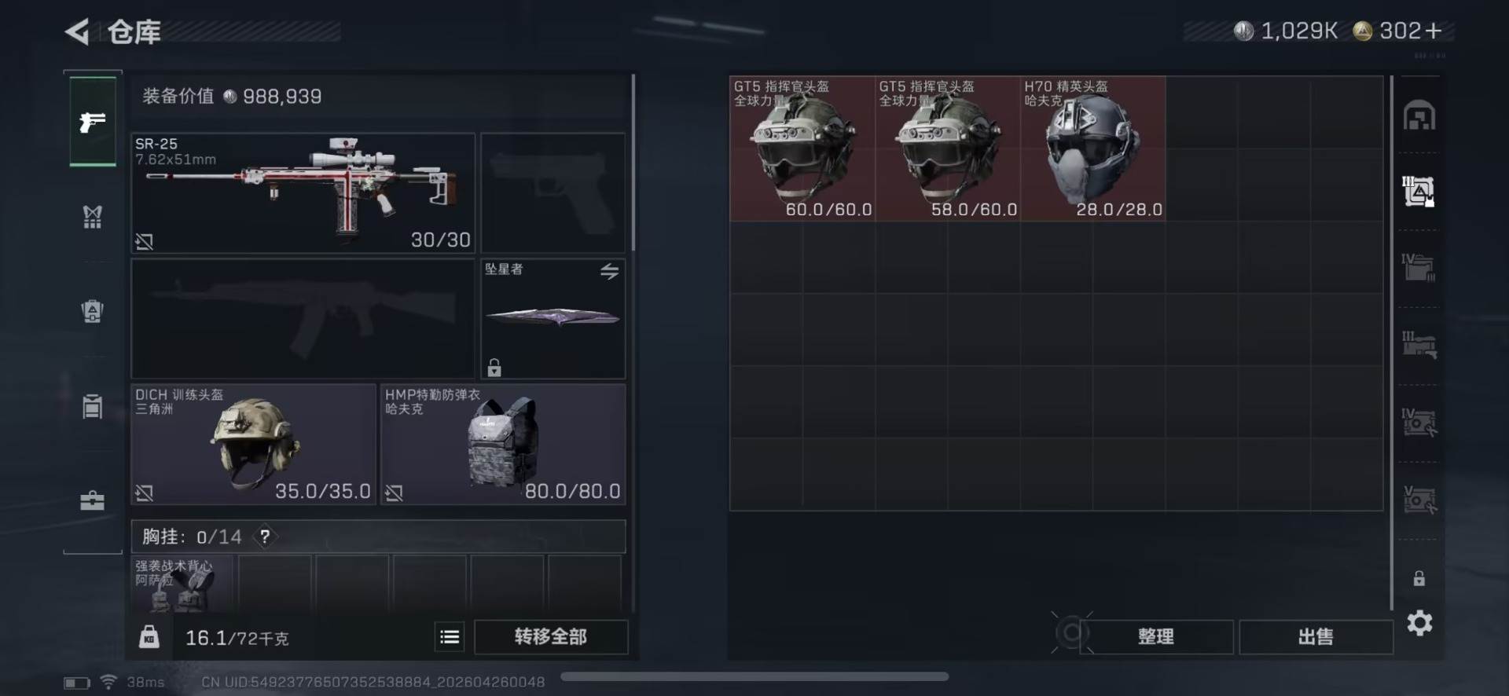Toggle the stash lock icon
Image resolution: width=1509 pixels, height=696 pixels.
point(1419,579)
